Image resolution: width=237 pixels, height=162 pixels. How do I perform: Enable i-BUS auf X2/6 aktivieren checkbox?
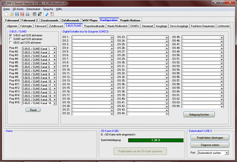[x=11, y=43]
